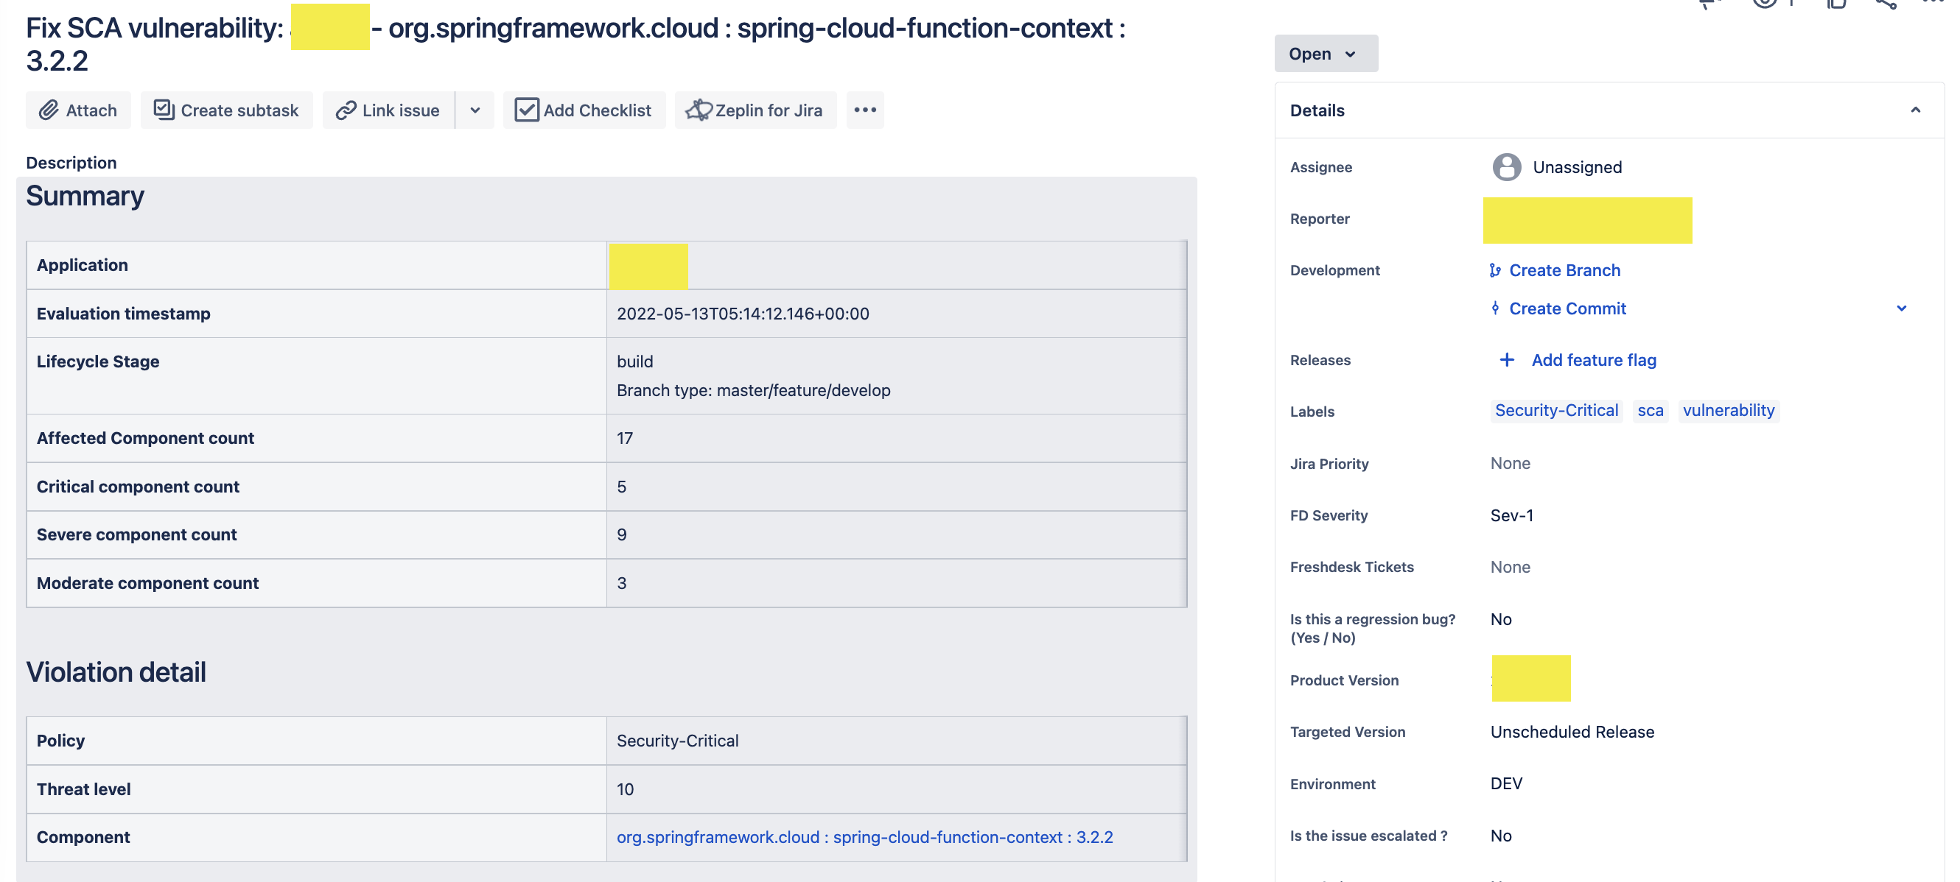Click the sca label
The height and width of the screenshot is (882, 1960).
(1650, 411)
